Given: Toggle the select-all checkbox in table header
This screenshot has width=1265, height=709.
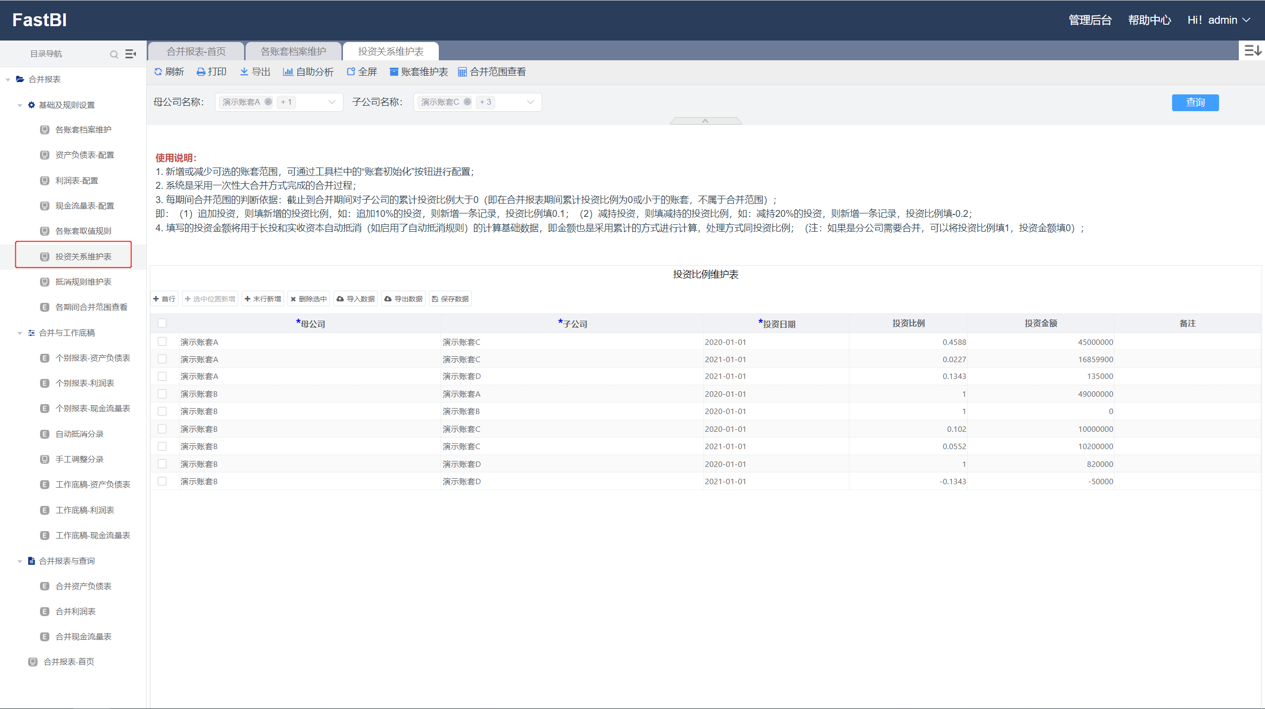Looking at the screenshot, I should (x=162, y=323).
